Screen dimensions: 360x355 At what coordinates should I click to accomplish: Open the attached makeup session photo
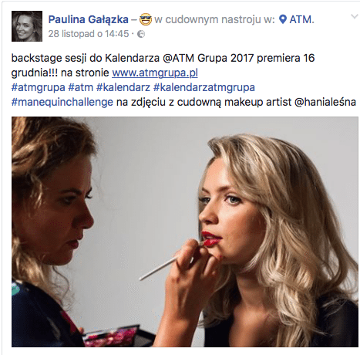tap(185, 232)
